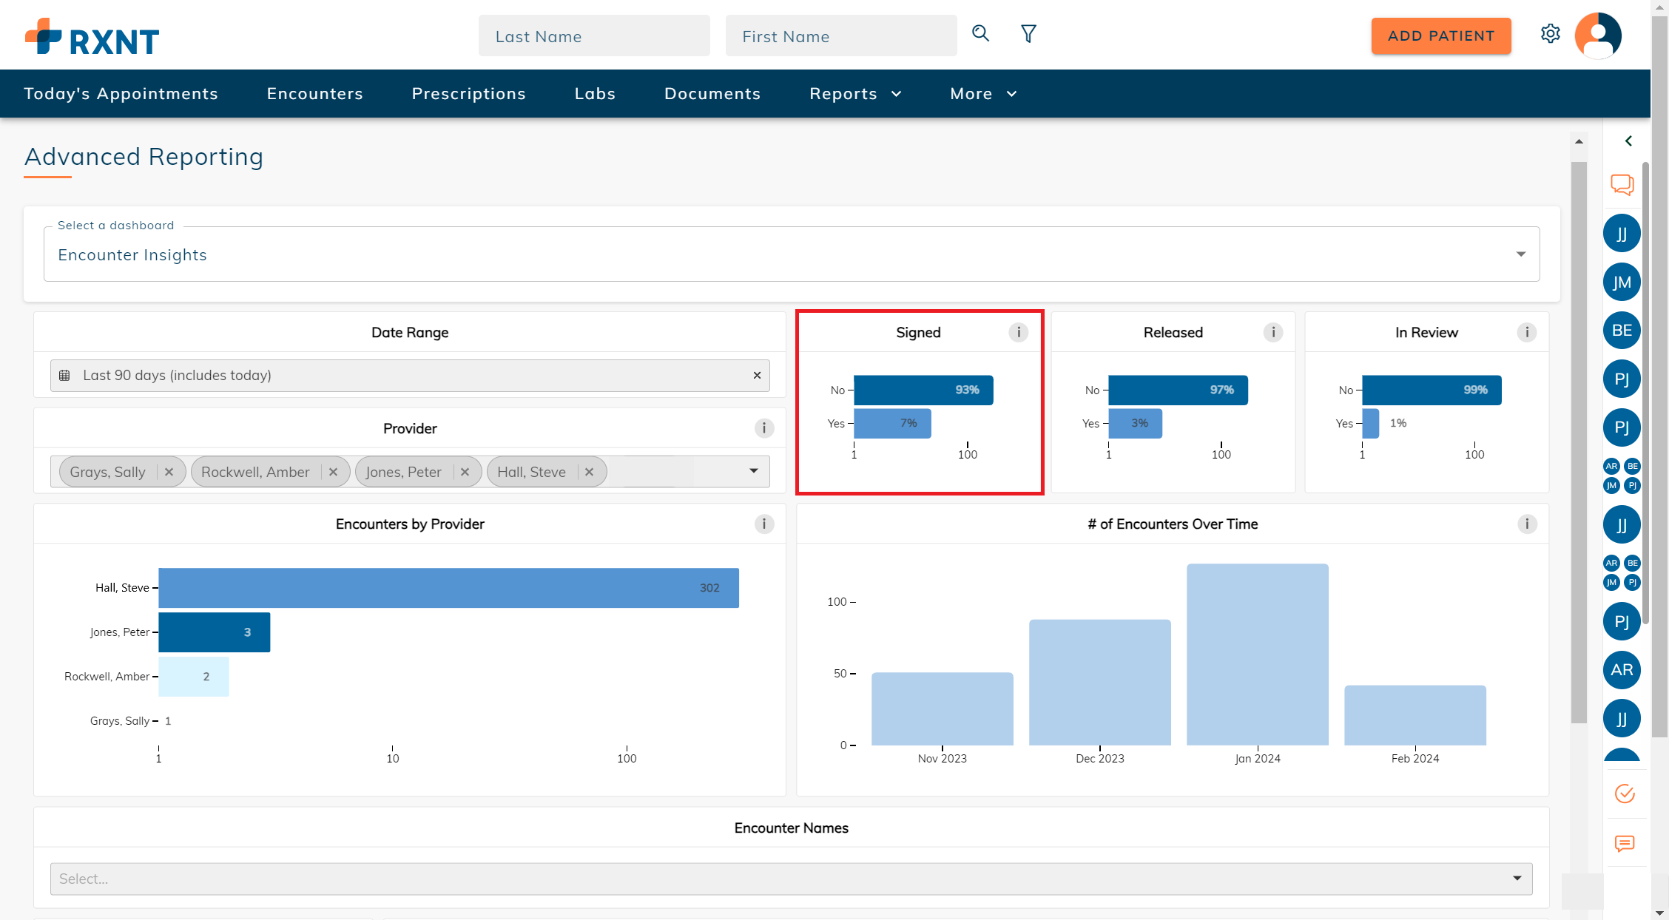Click the Signed Yes 7% bar
The height and width of the screenshot is (920, 1669).
pos(892,424)
